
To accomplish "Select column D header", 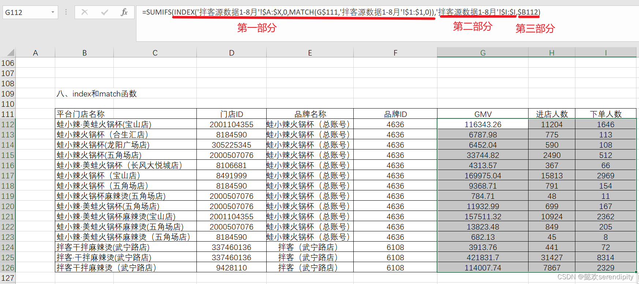I will coord(232,53).
